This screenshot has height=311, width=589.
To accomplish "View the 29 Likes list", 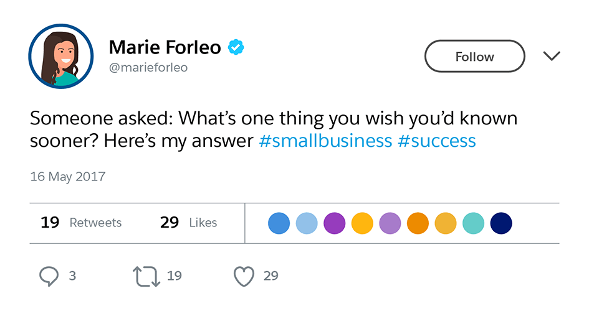I will click(x=188, y=223).
